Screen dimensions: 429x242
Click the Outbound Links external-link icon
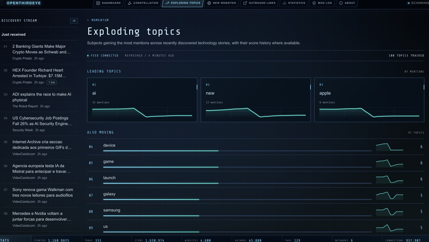click(245, 3)
